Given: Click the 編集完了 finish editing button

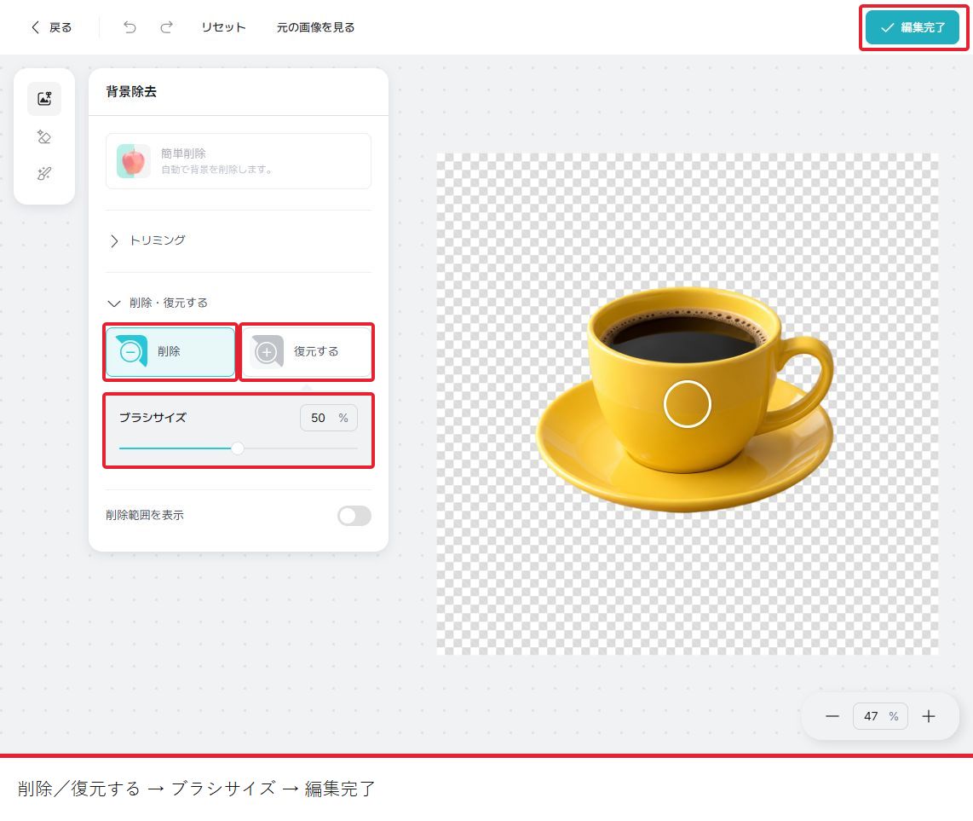Looking at the screenshot, I should (x=913, y=27).
